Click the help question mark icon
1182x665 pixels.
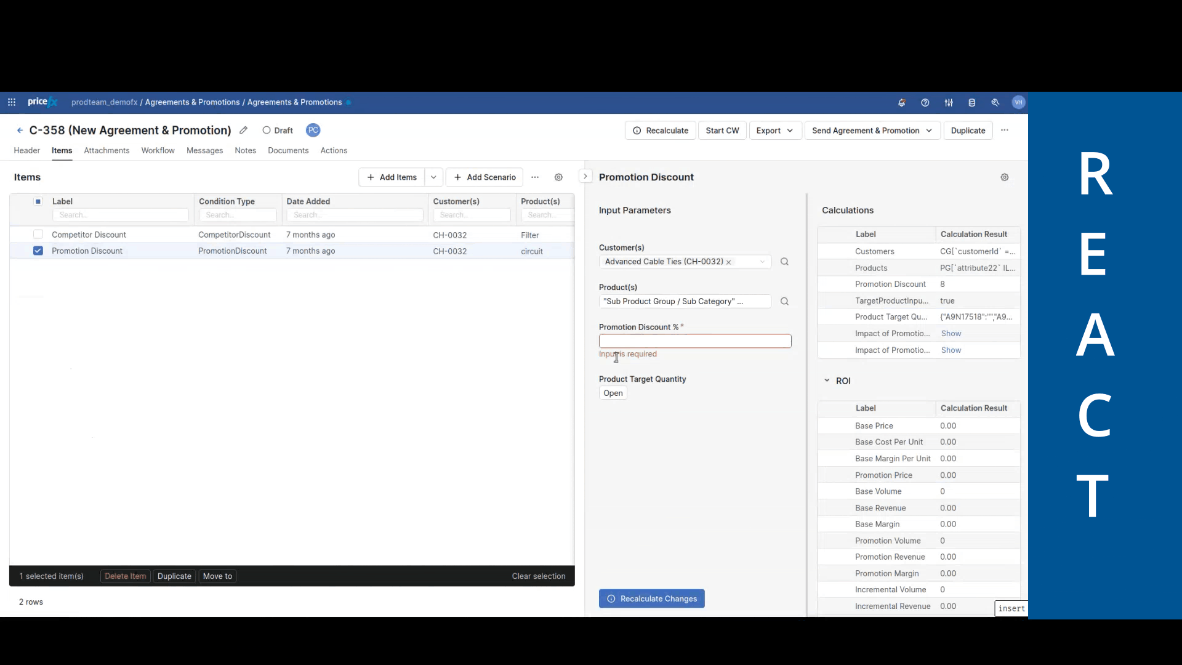[925, 103]
